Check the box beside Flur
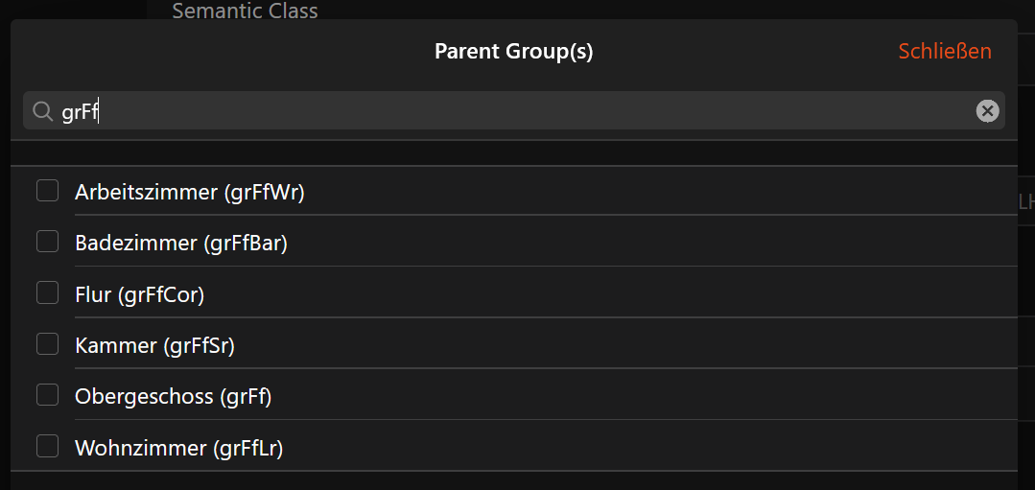 [x=48, y=292]
